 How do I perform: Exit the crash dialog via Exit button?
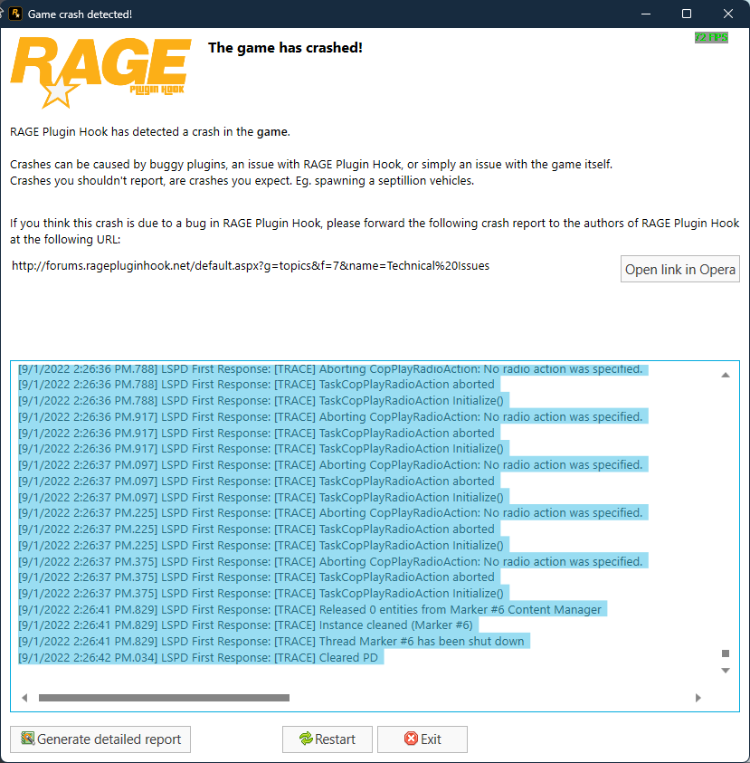pos(422,739)
